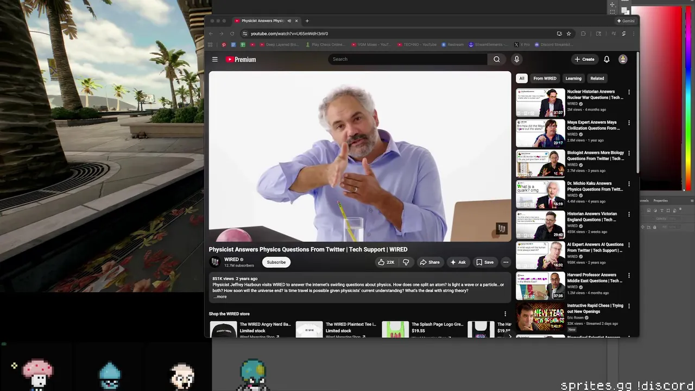The height and width of the screenshot is (391, 695).
Task: Switch to Properties tab in editor panel
Action: (661, 201)
